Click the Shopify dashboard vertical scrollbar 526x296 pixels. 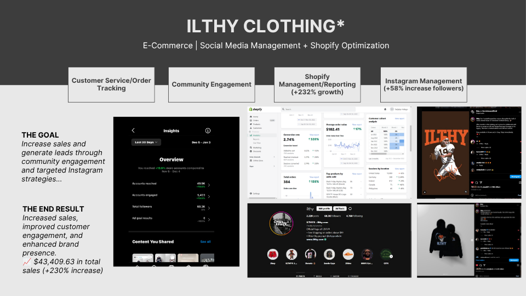pos(410,138)
